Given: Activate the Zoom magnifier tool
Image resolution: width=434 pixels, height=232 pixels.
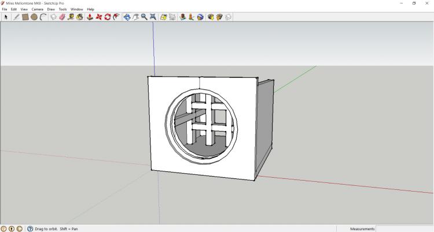Looking at the screenshot, I should coord(144,17).
